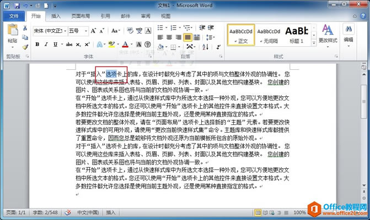The width and height of the screenshot is (370, 220).
Task: Click the word count 字数: 2/548 indicator
Action: pos(45,212)
